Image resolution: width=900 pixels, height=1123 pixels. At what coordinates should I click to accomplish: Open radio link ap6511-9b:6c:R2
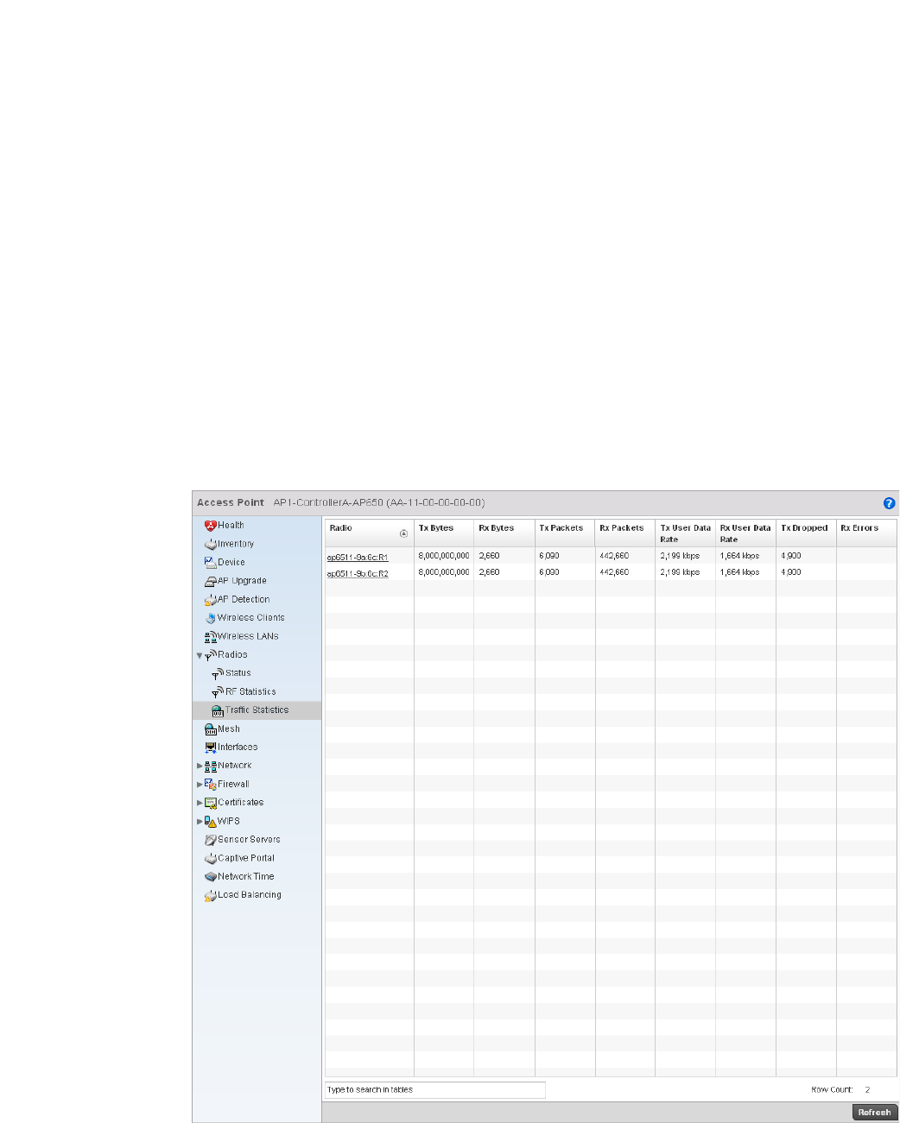(x=358, y=574)
